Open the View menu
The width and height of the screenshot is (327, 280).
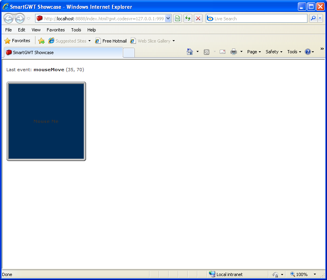coord(36,30)
